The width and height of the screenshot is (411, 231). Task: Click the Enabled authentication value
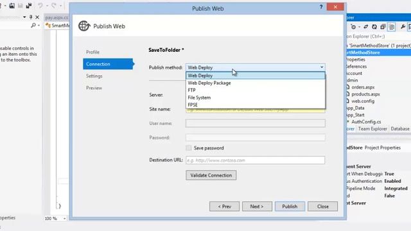392,181
